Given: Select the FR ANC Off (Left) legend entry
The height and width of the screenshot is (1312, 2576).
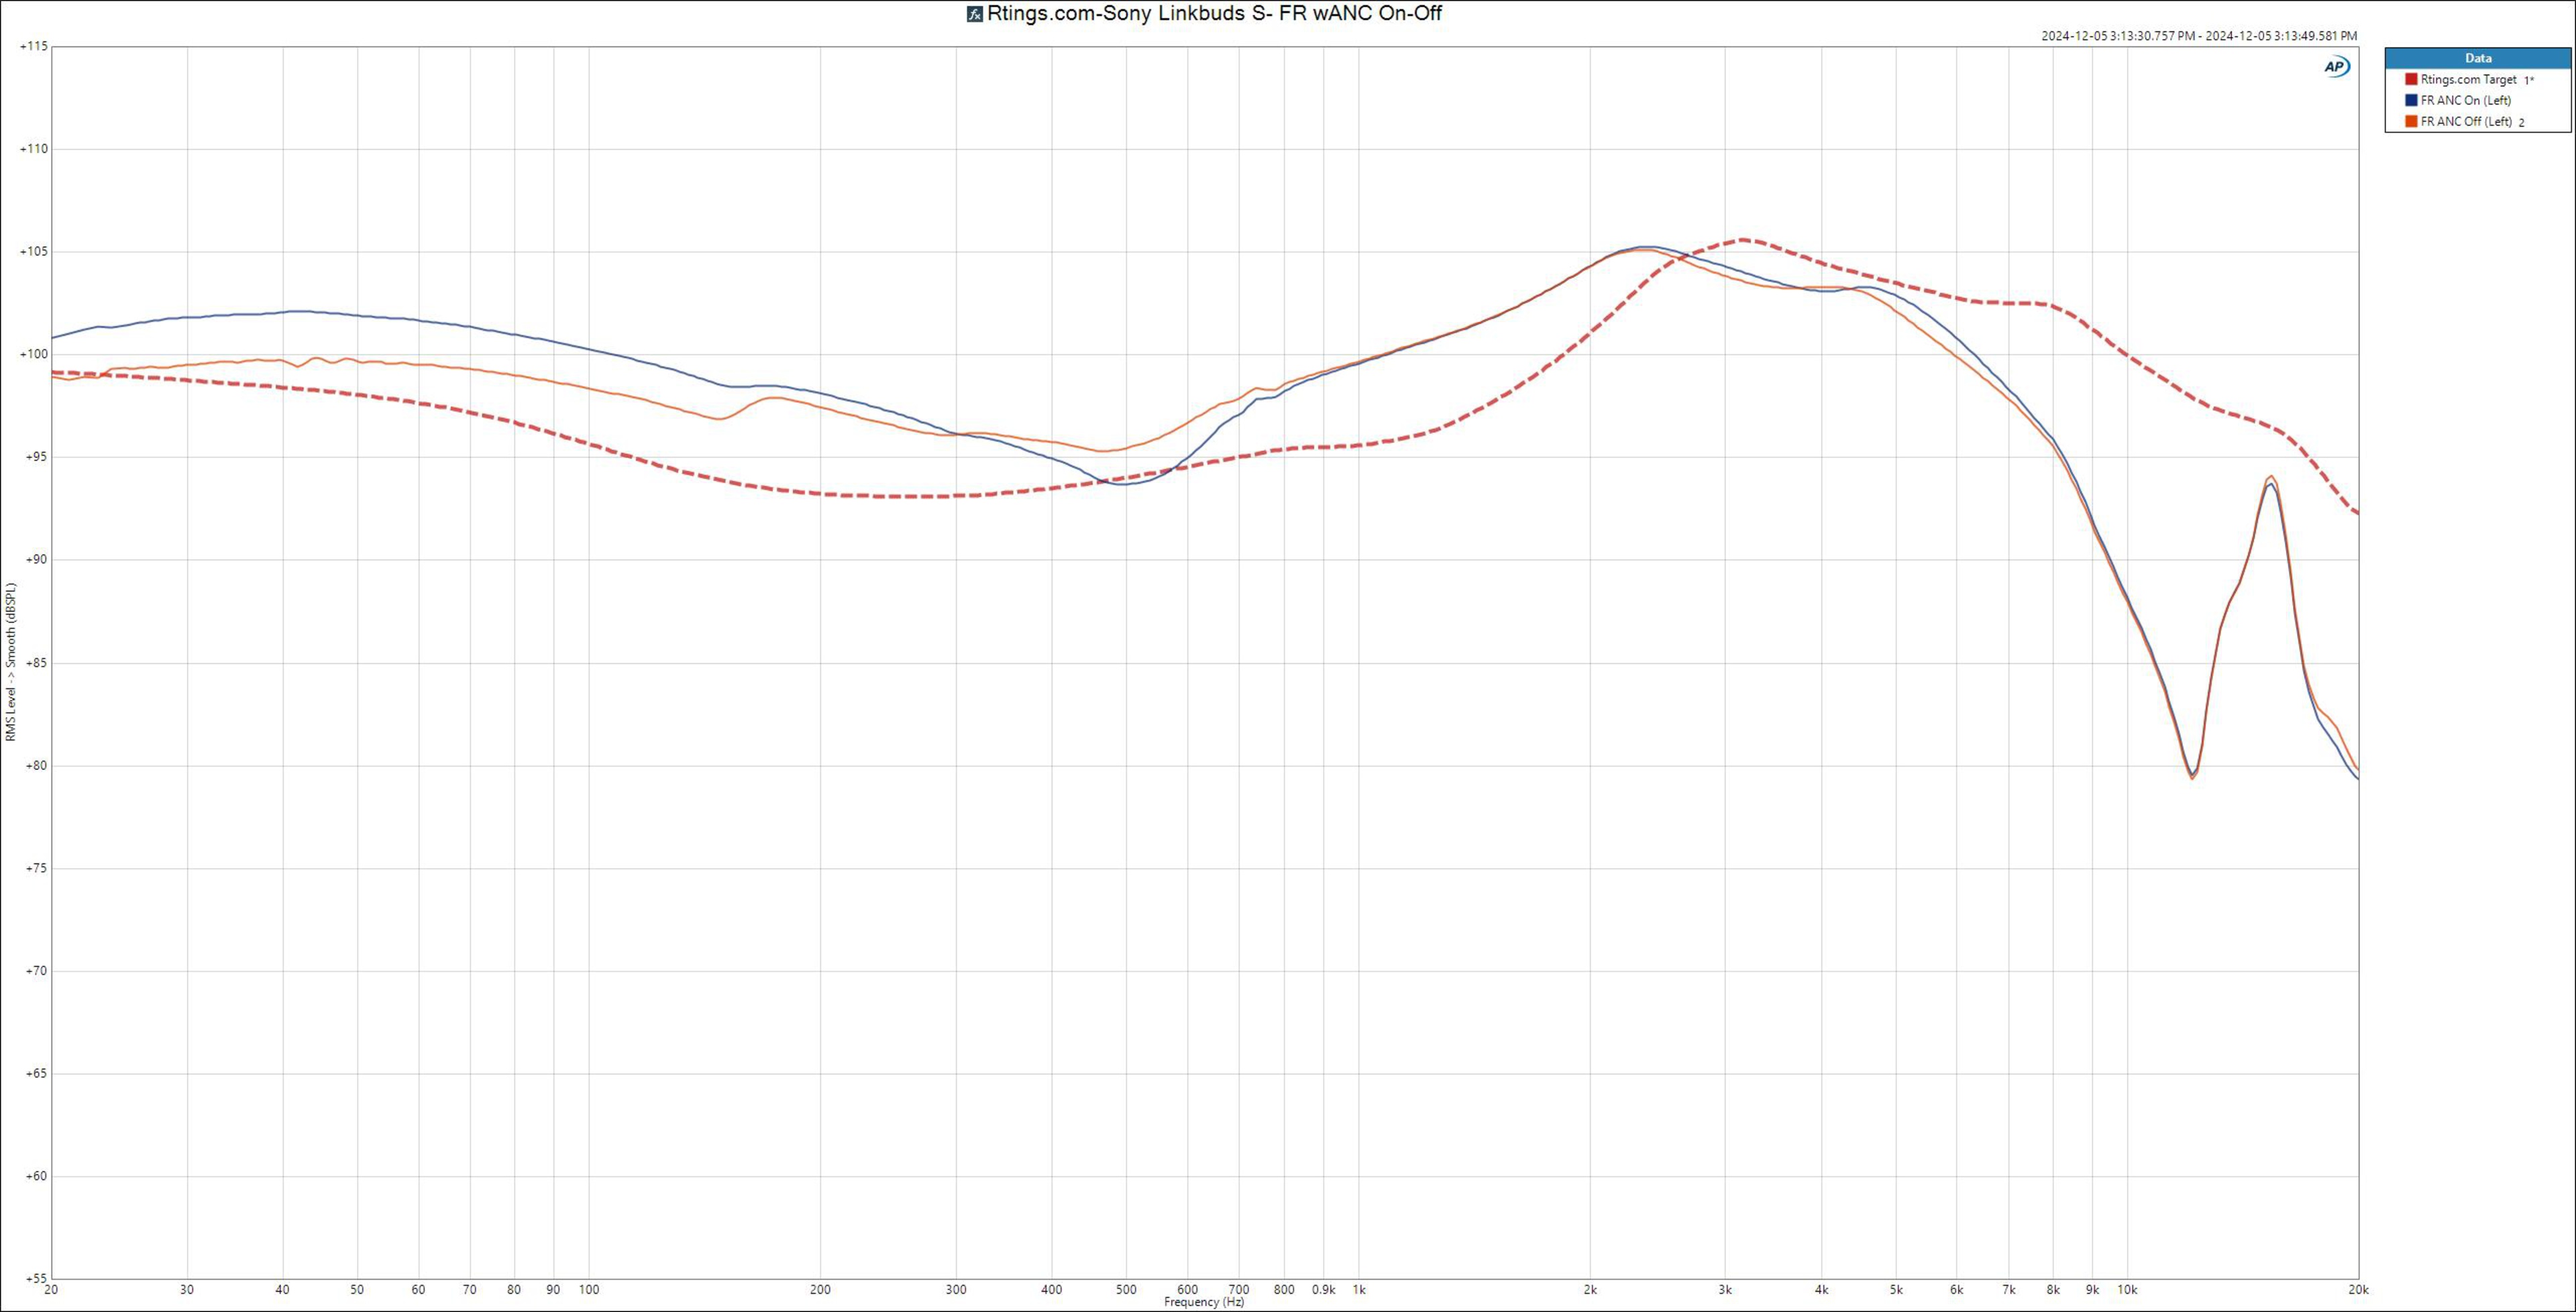Looking at the screenshot, I should (2466, 122).
